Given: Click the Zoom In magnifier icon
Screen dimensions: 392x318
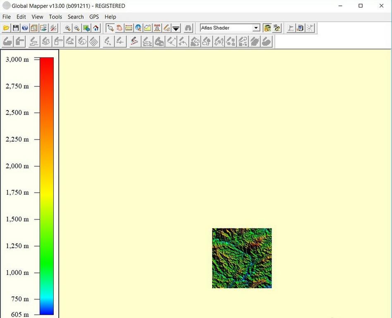Looking at the screenshot, I should pyautogui.click(x=67, y=28).
